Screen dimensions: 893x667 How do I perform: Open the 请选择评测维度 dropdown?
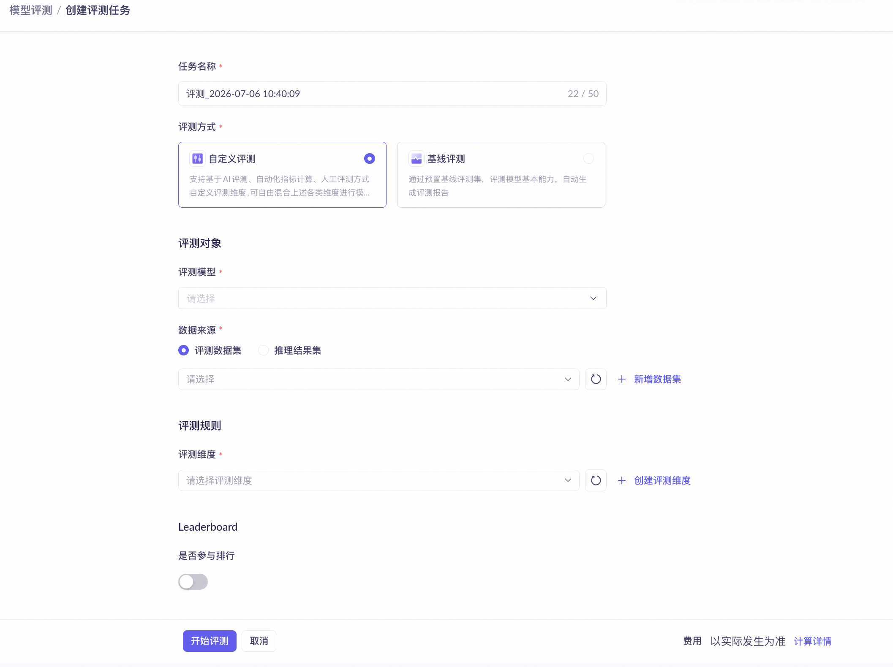(378, 480)
